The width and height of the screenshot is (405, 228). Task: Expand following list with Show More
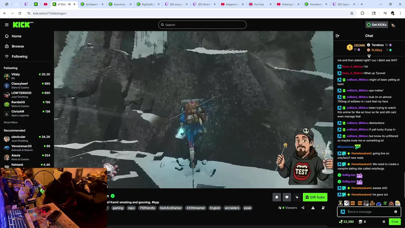(x=11, y=122)
